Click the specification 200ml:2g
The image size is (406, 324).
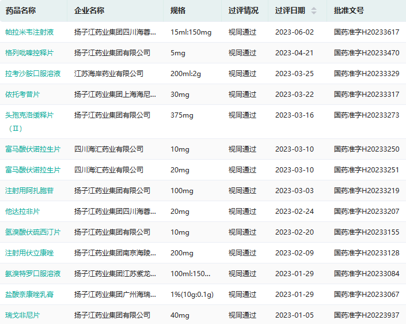point(185,74)
